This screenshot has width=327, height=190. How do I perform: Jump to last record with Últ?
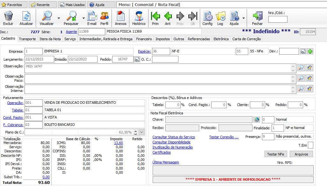click(x=193, y=16)
